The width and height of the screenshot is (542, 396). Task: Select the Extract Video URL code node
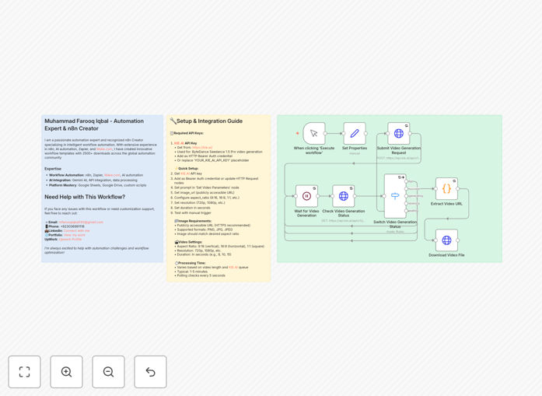(x=446, y=189)
